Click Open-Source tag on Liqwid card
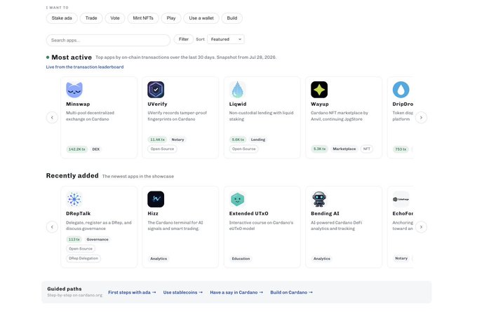477x312 pixels. 243,149
